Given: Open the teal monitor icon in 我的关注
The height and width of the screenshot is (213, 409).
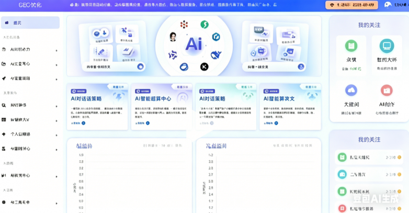Looking at the screenshot, I should tap(387, 46).
